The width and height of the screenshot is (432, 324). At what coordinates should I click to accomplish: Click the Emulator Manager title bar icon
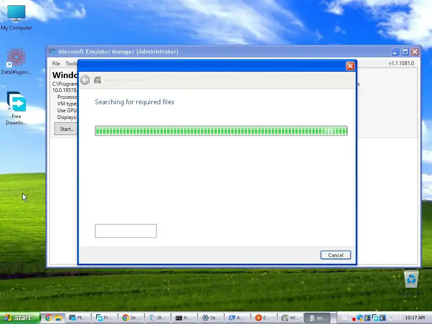(x=52, y=51)
